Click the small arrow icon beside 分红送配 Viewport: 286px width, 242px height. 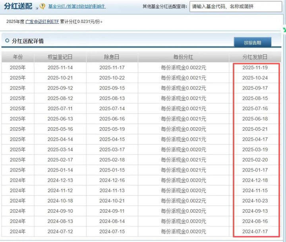coord(37,8)
